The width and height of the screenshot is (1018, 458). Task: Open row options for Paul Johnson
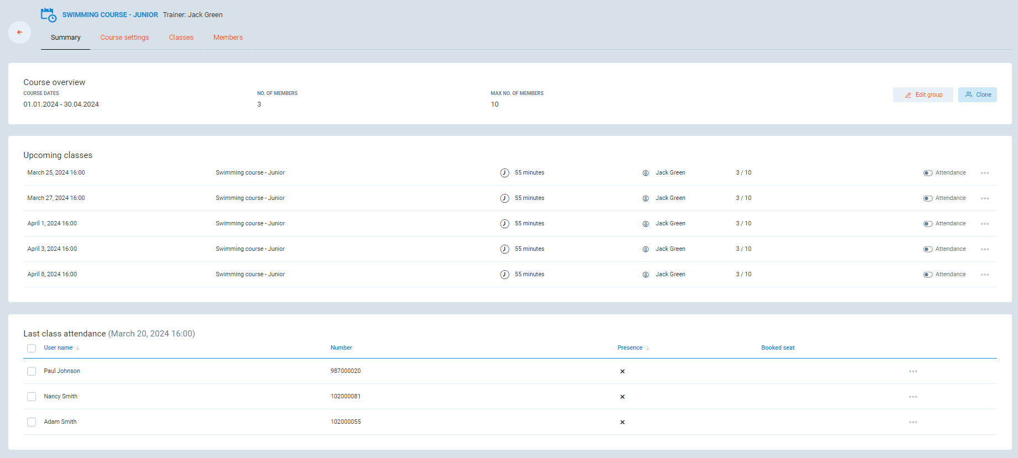[912, 371]
